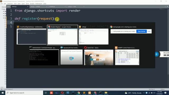Viewport: 169px width, 95px height.
Task: Select XAMPP Control Panel window thumbnail
Action: click(127, 57)
